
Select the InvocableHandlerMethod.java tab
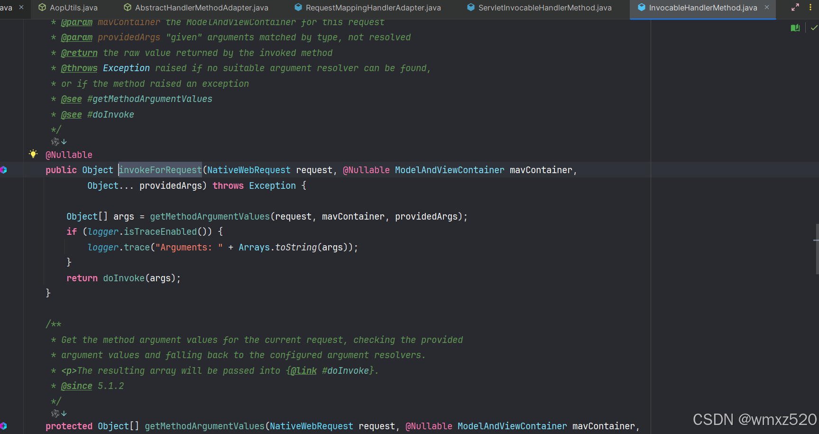[x=703, y=8]
